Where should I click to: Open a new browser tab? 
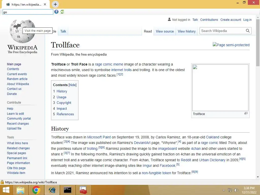55,4
